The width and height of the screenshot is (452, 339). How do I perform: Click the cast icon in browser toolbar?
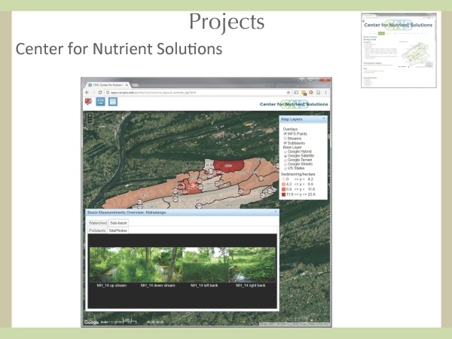coord(296,93)
